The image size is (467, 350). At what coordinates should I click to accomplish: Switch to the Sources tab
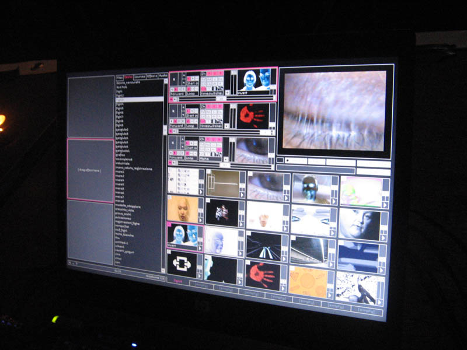click(140, 76)
